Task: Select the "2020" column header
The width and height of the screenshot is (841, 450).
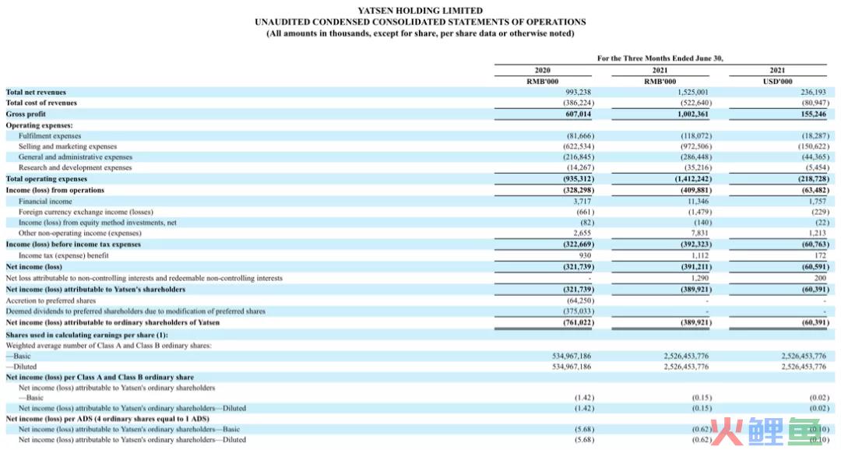Action: click(543, 70)
